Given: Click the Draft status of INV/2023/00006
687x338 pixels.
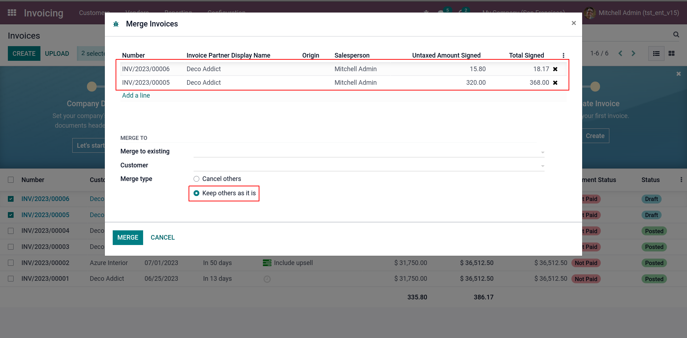Looking at the screenshot, I should [x=652, y=199].
